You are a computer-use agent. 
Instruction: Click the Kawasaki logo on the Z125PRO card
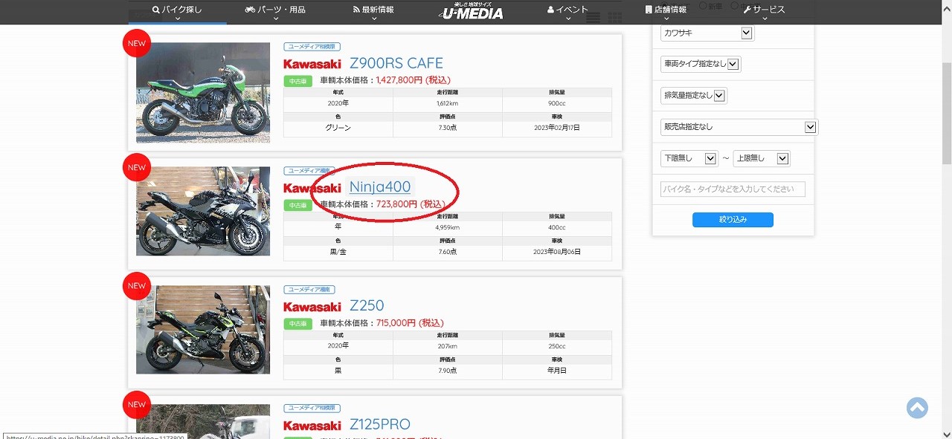point(312,426)
